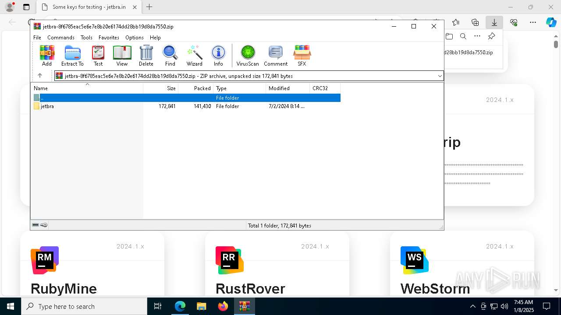Create SFX self-extracting archive
Screen dimensions: 561x315
302,56
